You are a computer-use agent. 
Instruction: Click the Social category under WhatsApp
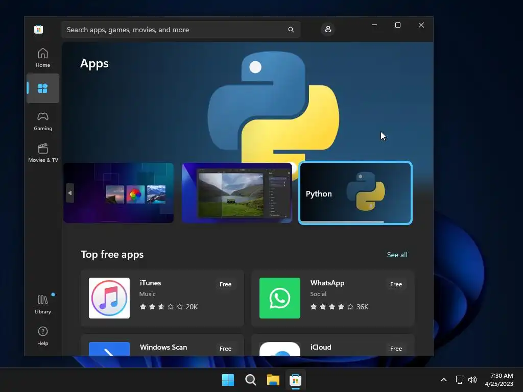[x=318, y=294]
